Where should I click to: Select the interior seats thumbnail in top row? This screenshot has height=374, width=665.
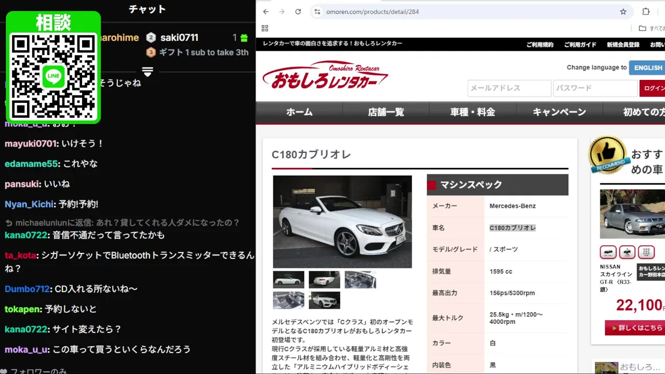360,279
